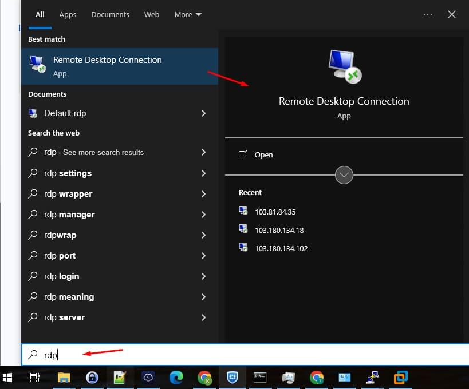Select recent connection 103.81.84.35
Viewport: 469px width, 389px height.
[x=275, y=212]
